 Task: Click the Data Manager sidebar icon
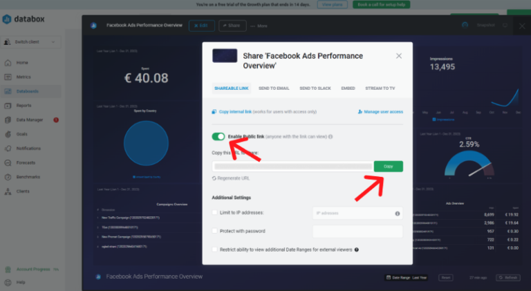pos(8,120)
